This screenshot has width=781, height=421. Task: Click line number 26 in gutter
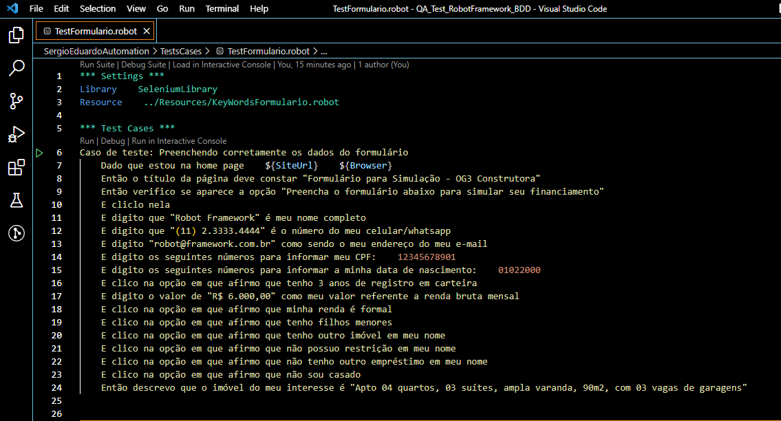tap(57, 414)
